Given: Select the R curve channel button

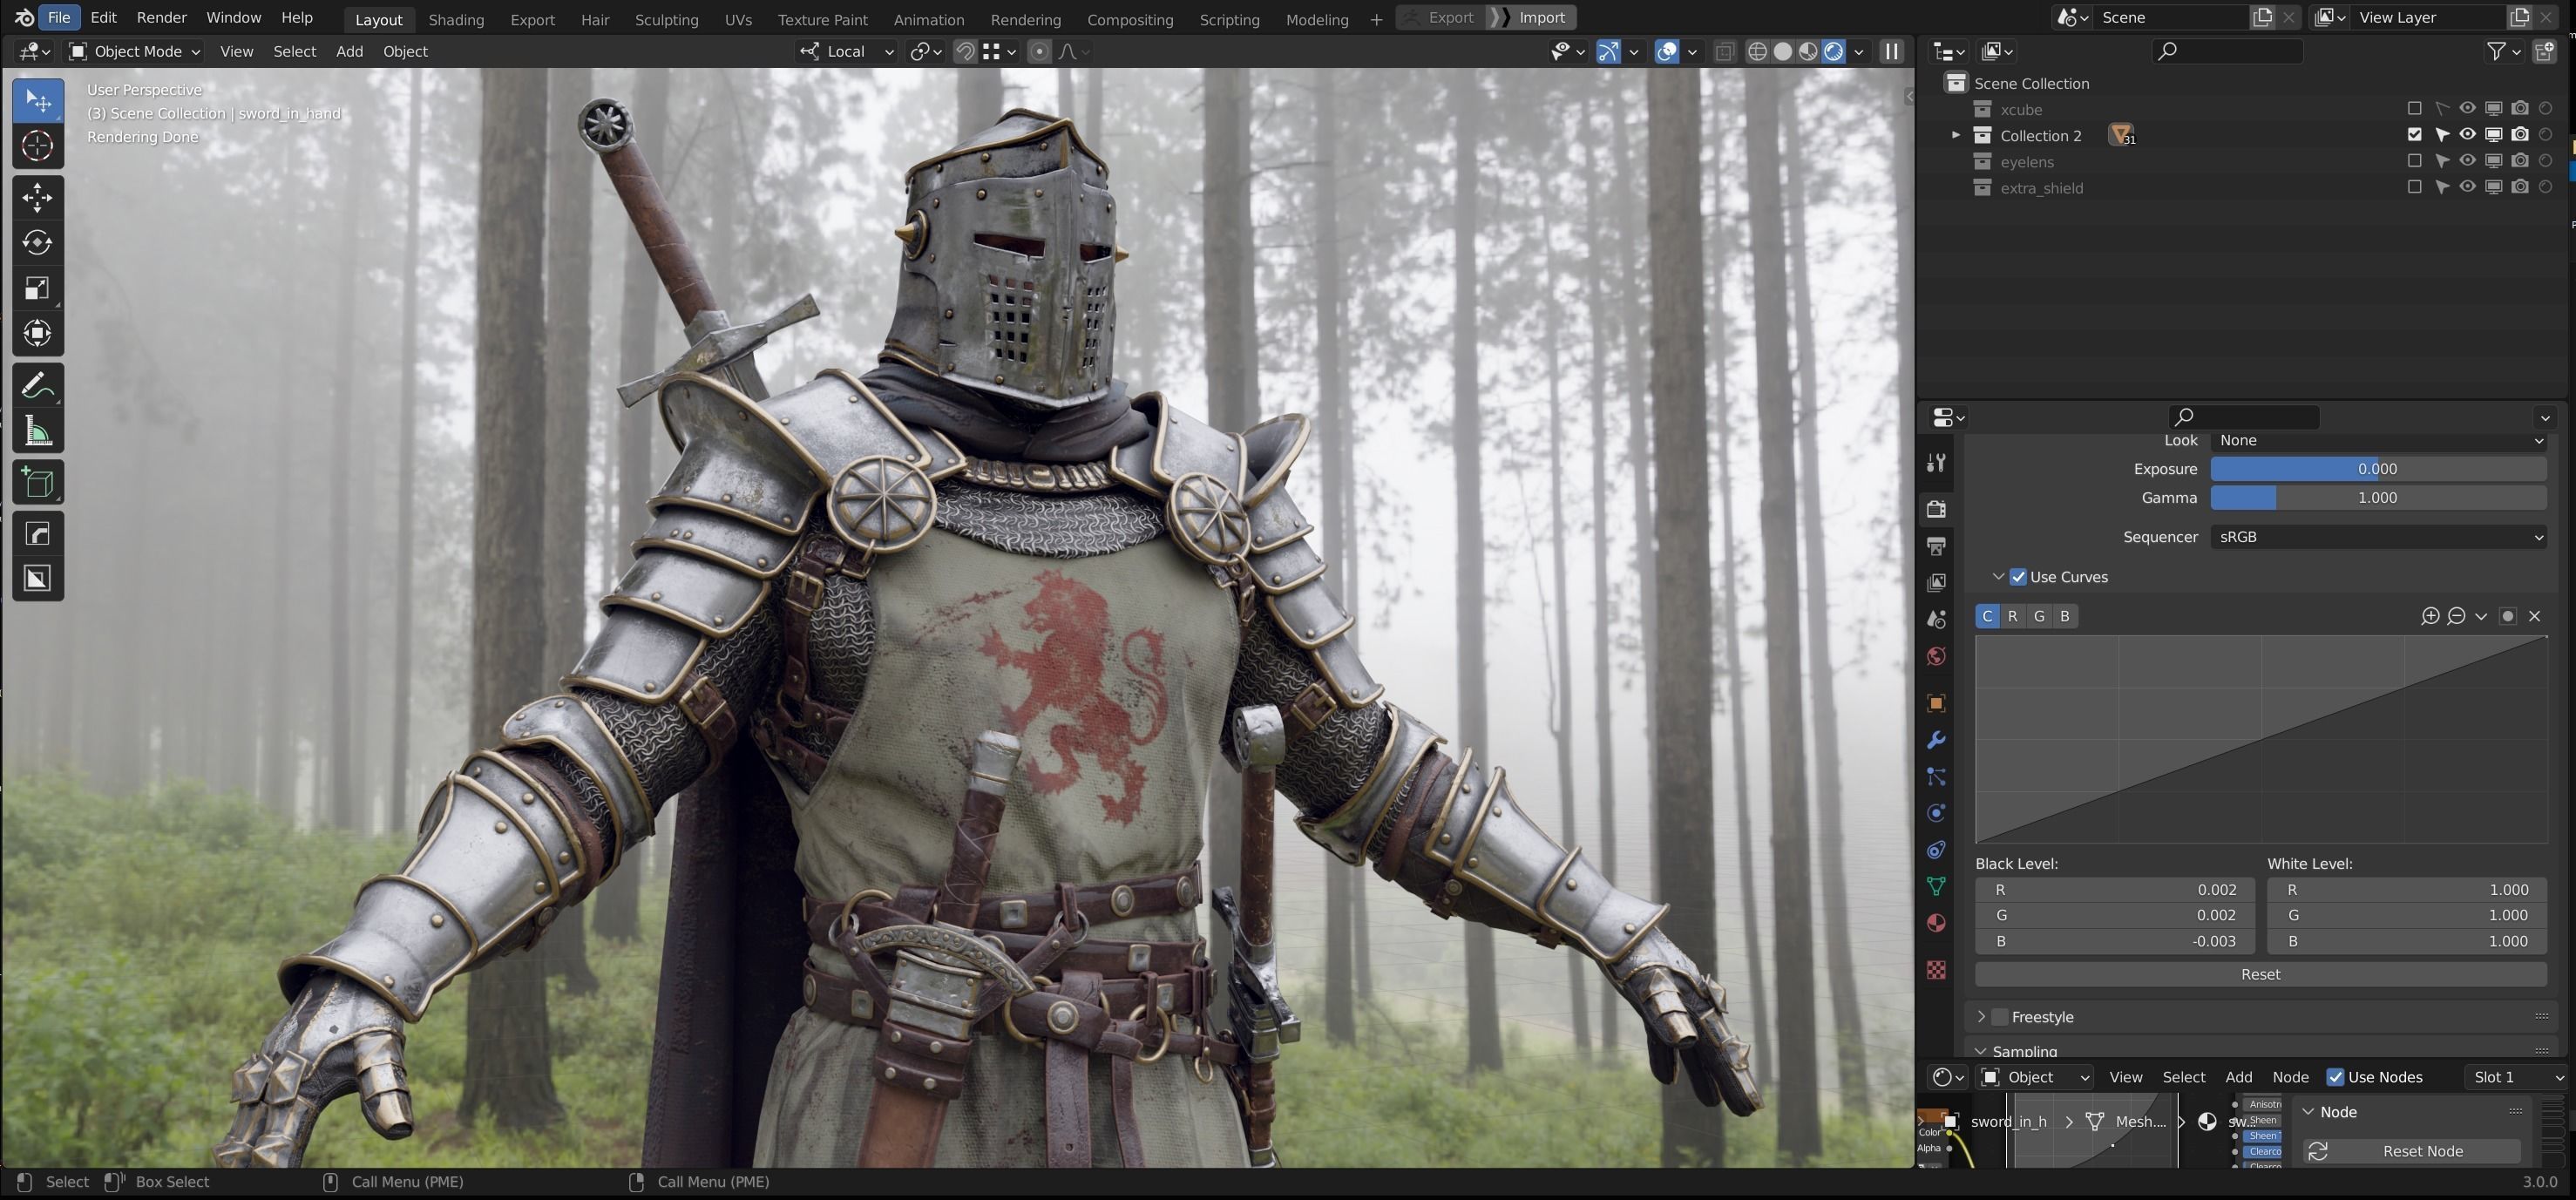Looking at the screenshot, I should tap(2013, 616).
